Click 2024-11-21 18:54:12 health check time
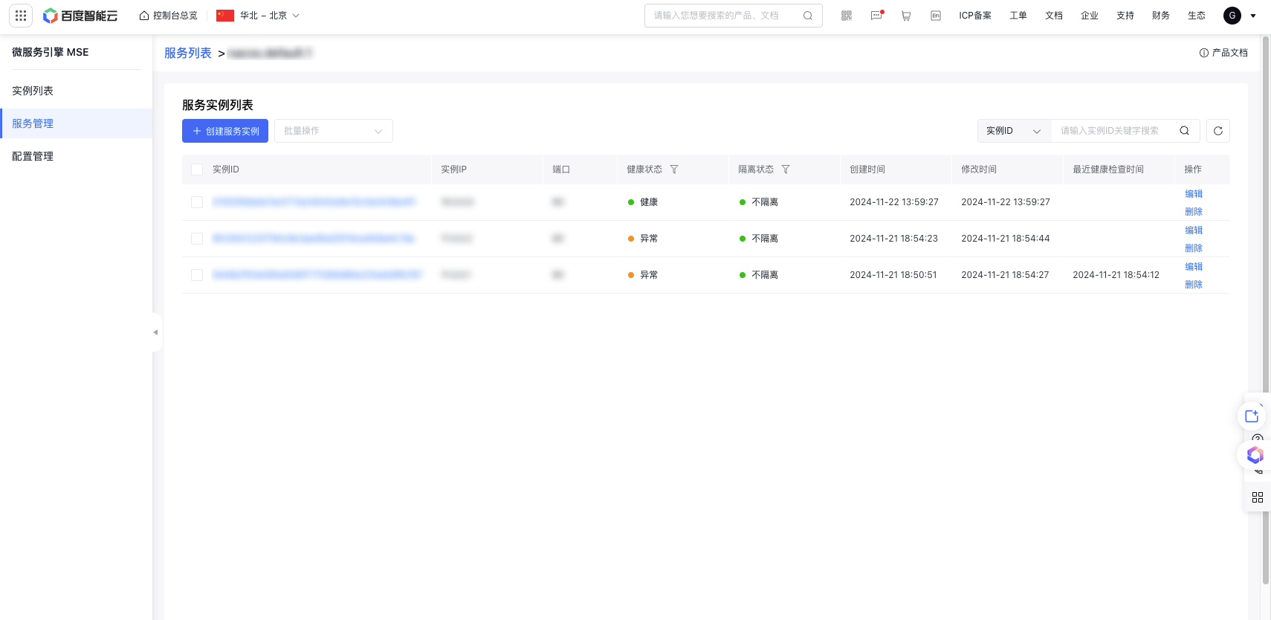Viewport: 1271px width, 620px height. [1116, 275]
